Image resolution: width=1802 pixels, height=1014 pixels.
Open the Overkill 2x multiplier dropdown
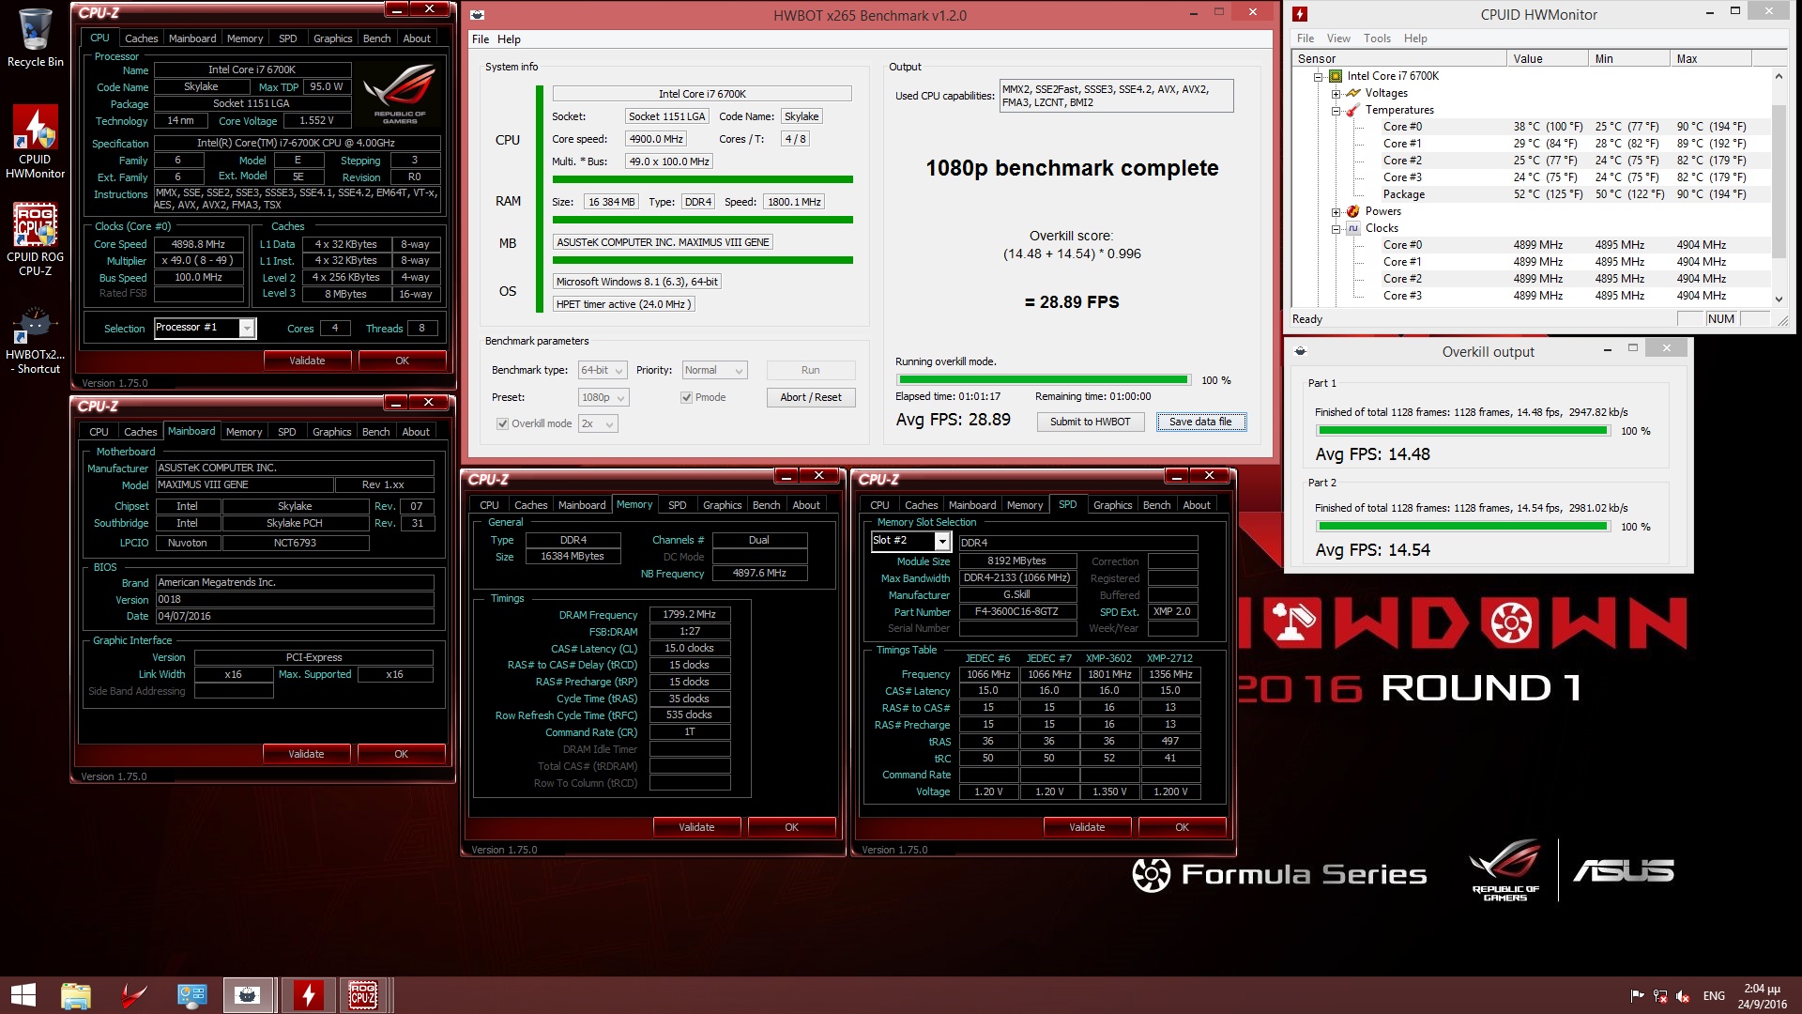598,423
